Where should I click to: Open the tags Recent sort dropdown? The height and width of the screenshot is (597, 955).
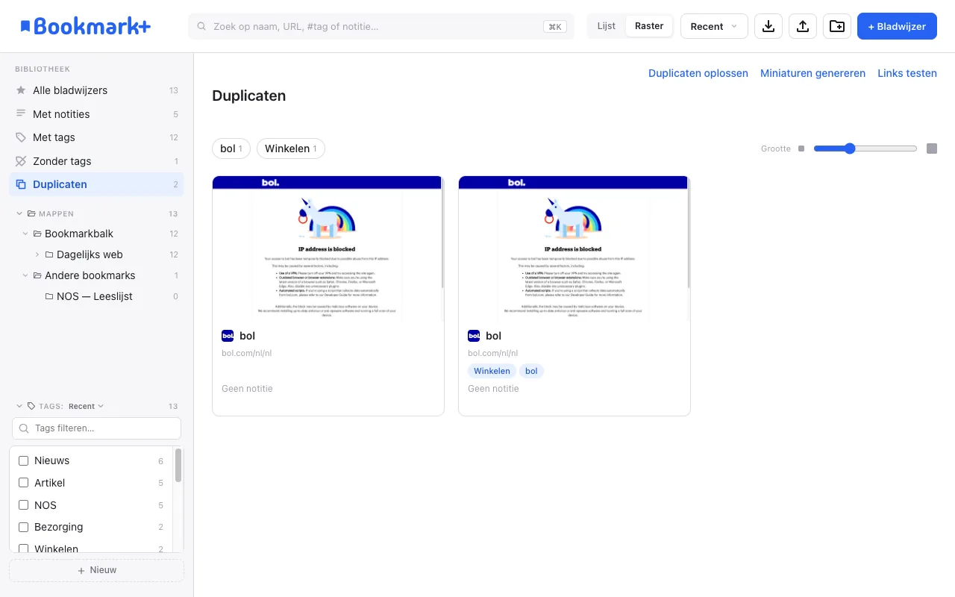pos(86,407)
